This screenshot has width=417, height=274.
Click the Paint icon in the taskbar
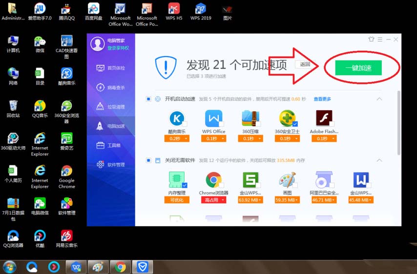pos(98,267)
